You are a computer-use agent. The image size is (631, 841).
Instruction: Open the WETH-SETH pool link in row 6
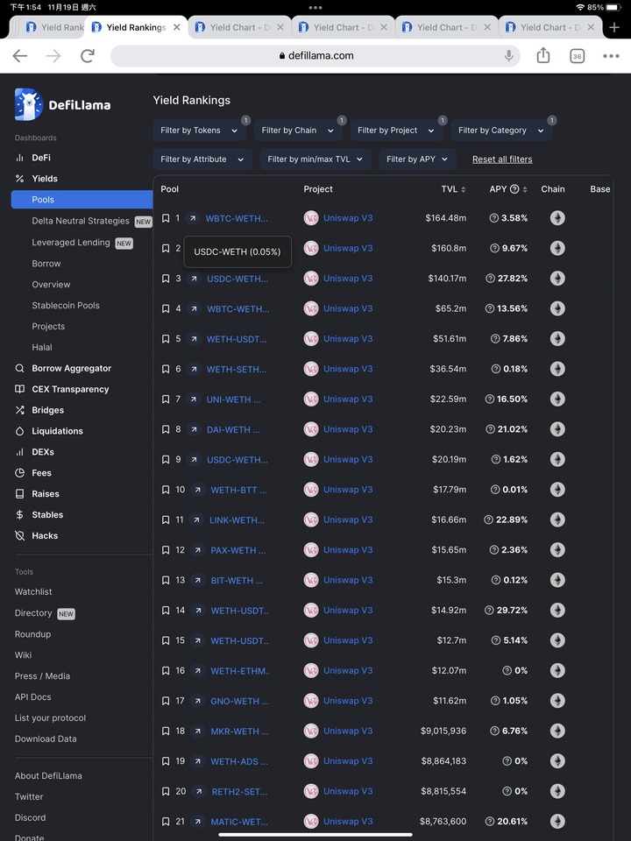tap(236, 369)
